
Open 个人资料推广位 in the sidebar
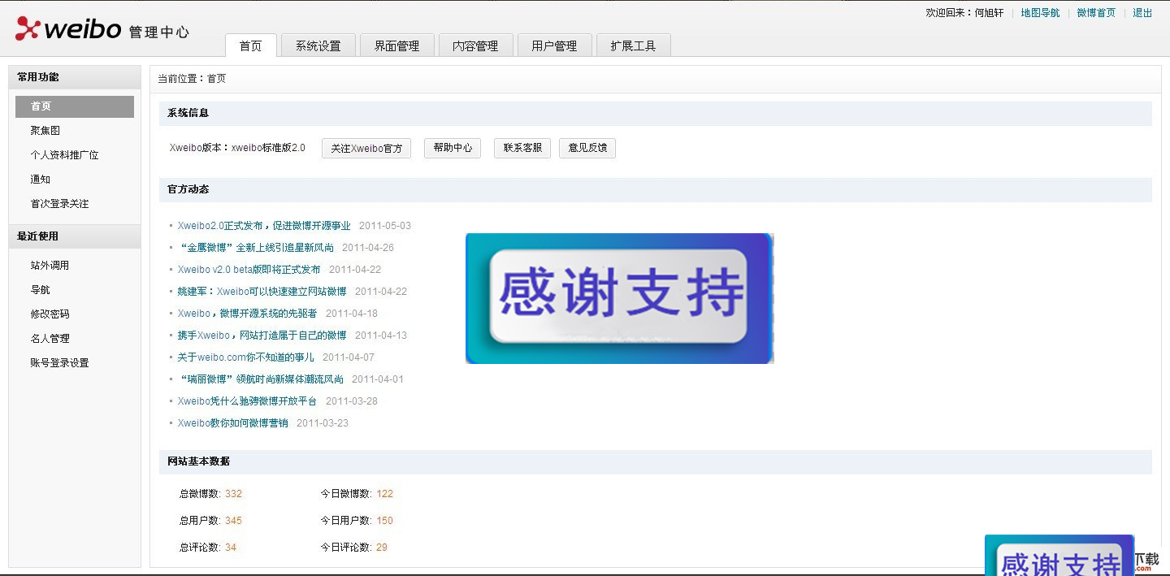point(65,155)
